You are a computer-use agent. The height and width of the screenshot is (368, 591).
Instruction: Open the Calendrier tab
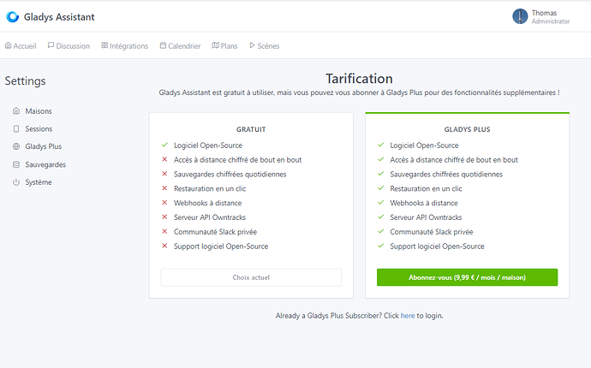pos(180,46)
